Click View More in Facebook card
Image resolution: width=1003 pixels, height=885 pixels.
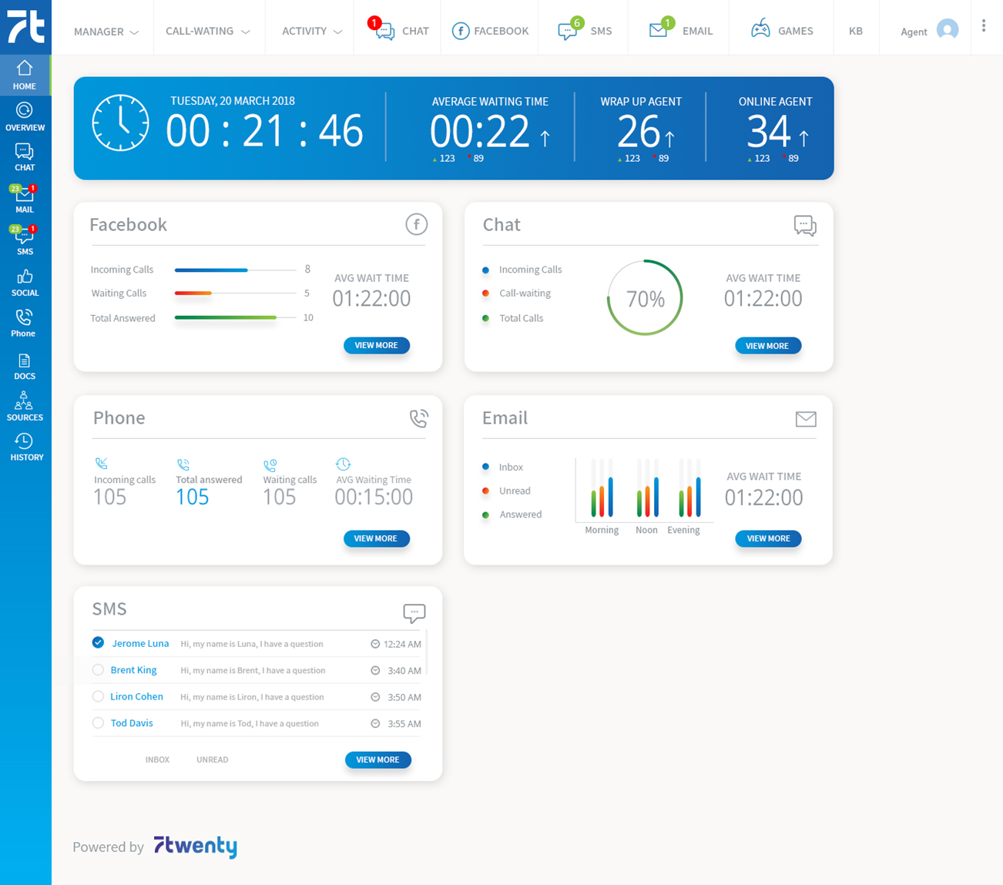click(x=376, y=346)
